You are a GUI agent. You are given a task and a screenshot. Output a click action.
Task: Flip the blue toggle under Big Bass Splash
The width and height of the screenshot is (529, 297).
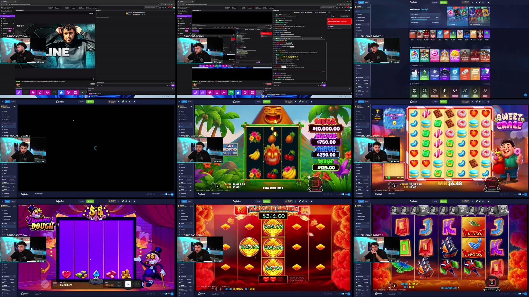(x=166, y=194)
